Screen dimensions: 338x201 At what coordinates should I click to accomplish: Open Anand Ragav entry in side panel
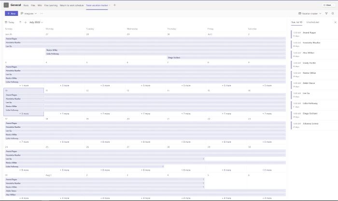pos(314,34)
